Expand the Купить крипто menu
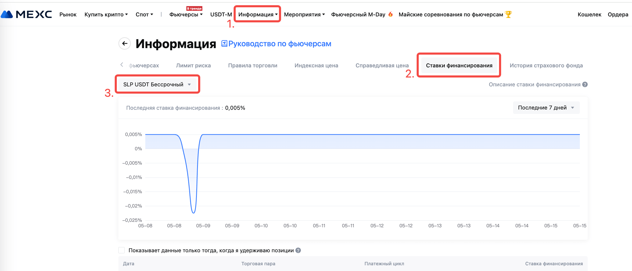Viewport: 632px width, 271px height. click(x=106, y=15)
